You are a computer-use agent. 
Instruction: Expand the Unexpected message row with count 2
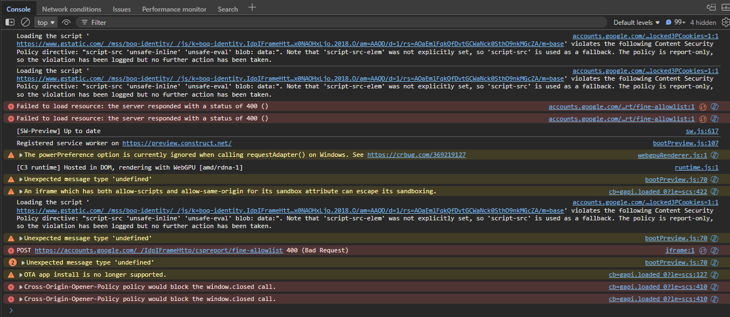coord(23,262)
